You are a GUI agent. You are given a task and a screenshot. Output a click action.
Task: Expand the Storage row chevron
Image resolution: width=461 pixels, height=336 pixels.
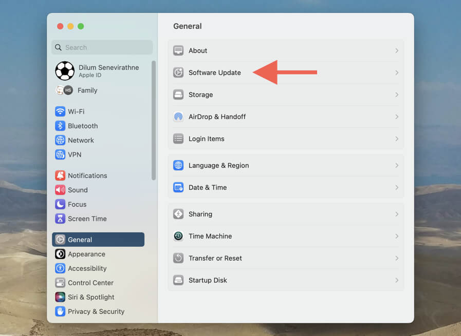397,94
